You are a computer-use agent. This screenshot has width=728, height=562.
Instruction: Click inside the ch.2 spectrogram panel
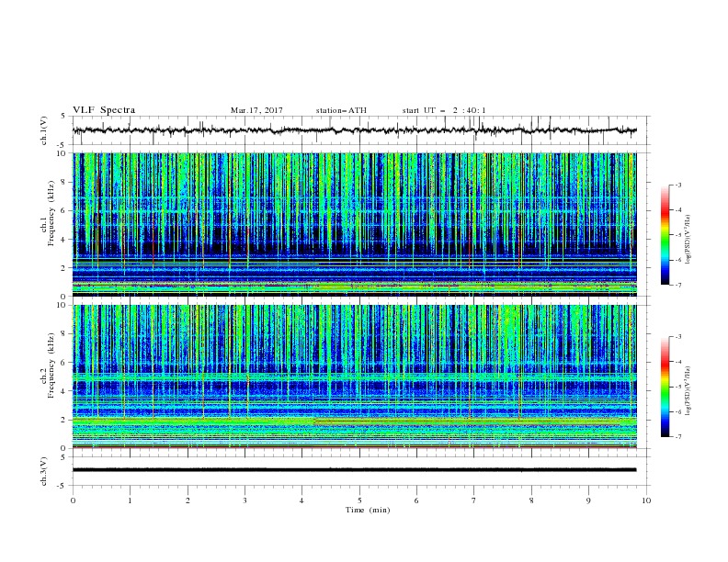pyautogui.click(x=355, y=377)
